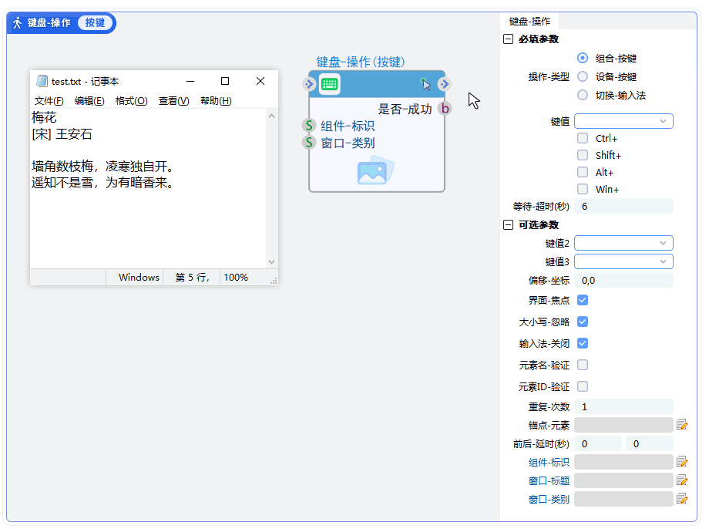Enable the Shift+ checkbox
This screenshot has height=529, width=709.
tap(583, 155)
